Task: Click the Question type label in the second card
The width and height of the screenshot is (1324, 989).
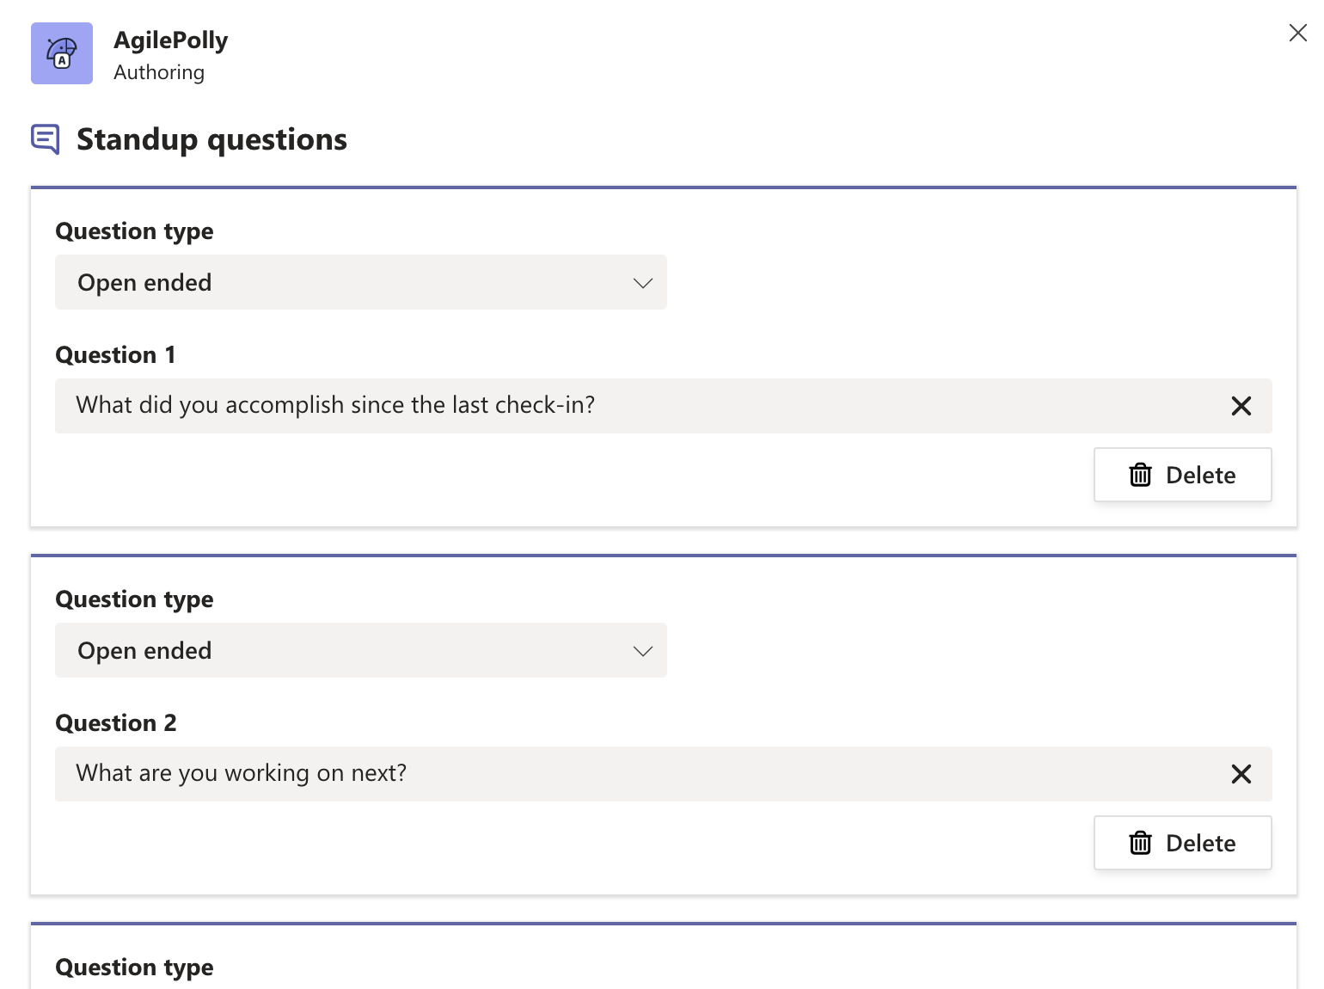Action: (134, 599)
